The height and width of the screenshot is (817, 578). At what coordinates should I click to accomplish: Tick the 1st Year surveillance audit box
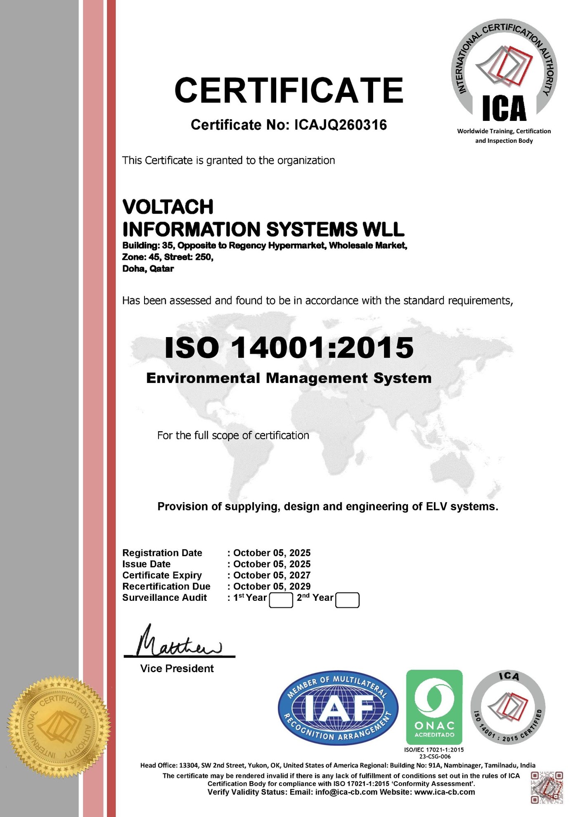pos(281,600)
